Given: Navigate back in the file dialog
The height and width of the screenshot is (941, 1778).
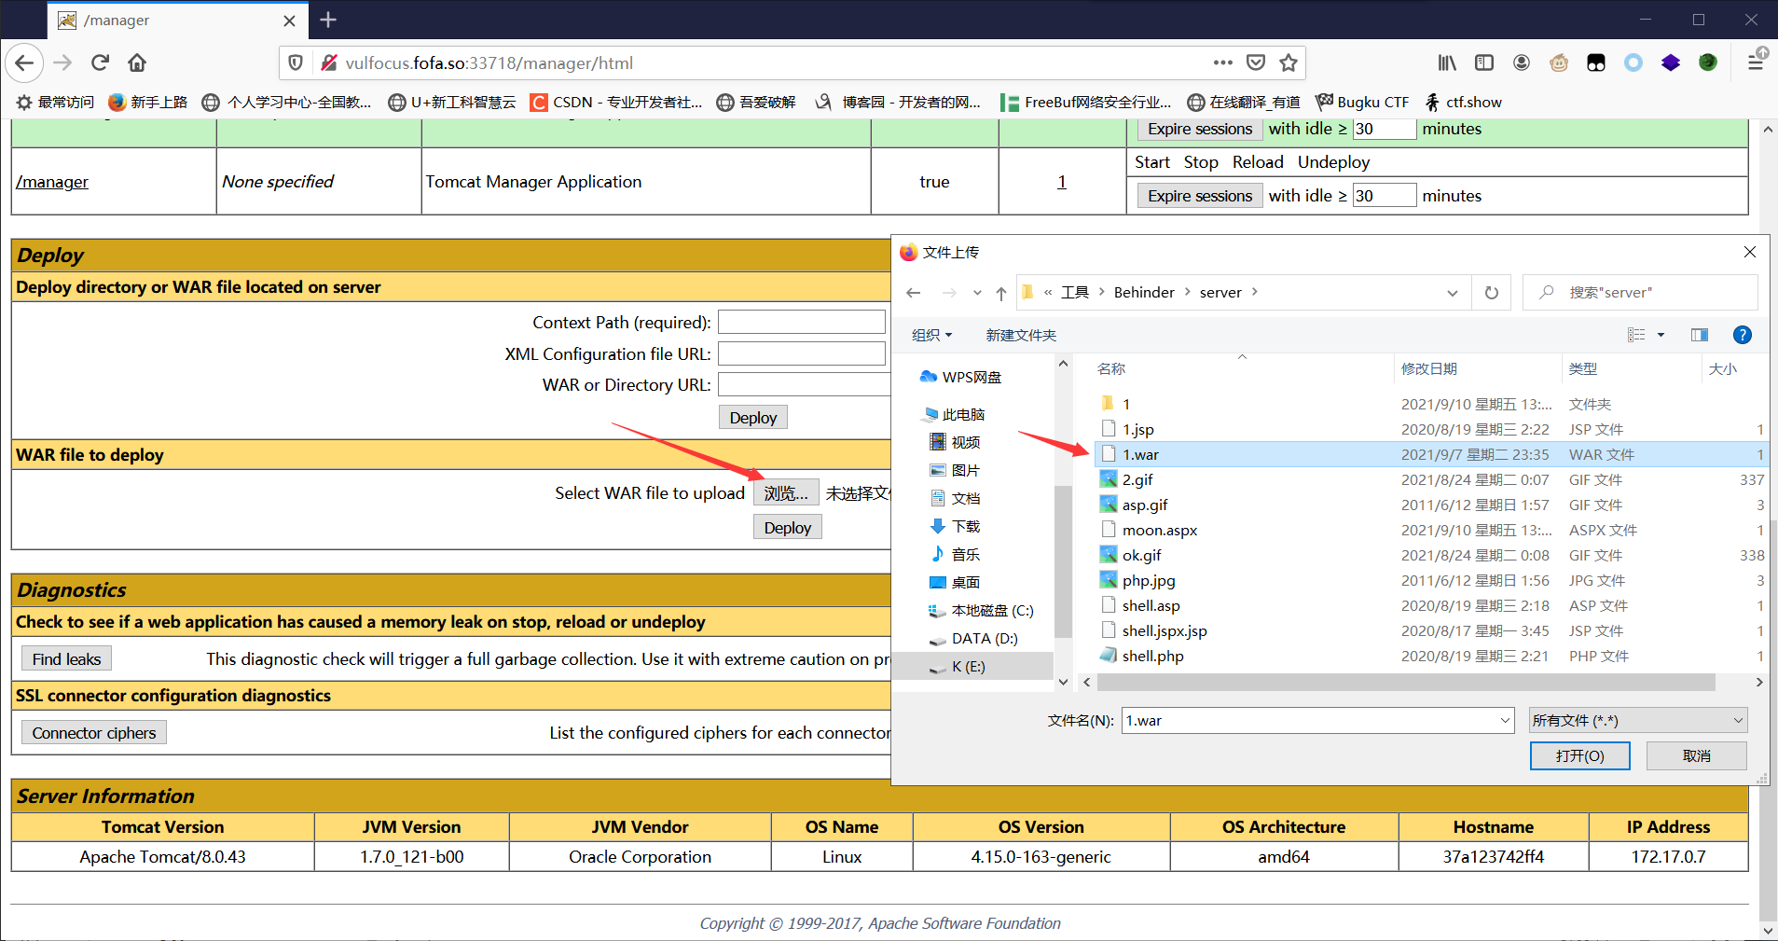Looking at the screenshot, I should [x=914, y=293].
